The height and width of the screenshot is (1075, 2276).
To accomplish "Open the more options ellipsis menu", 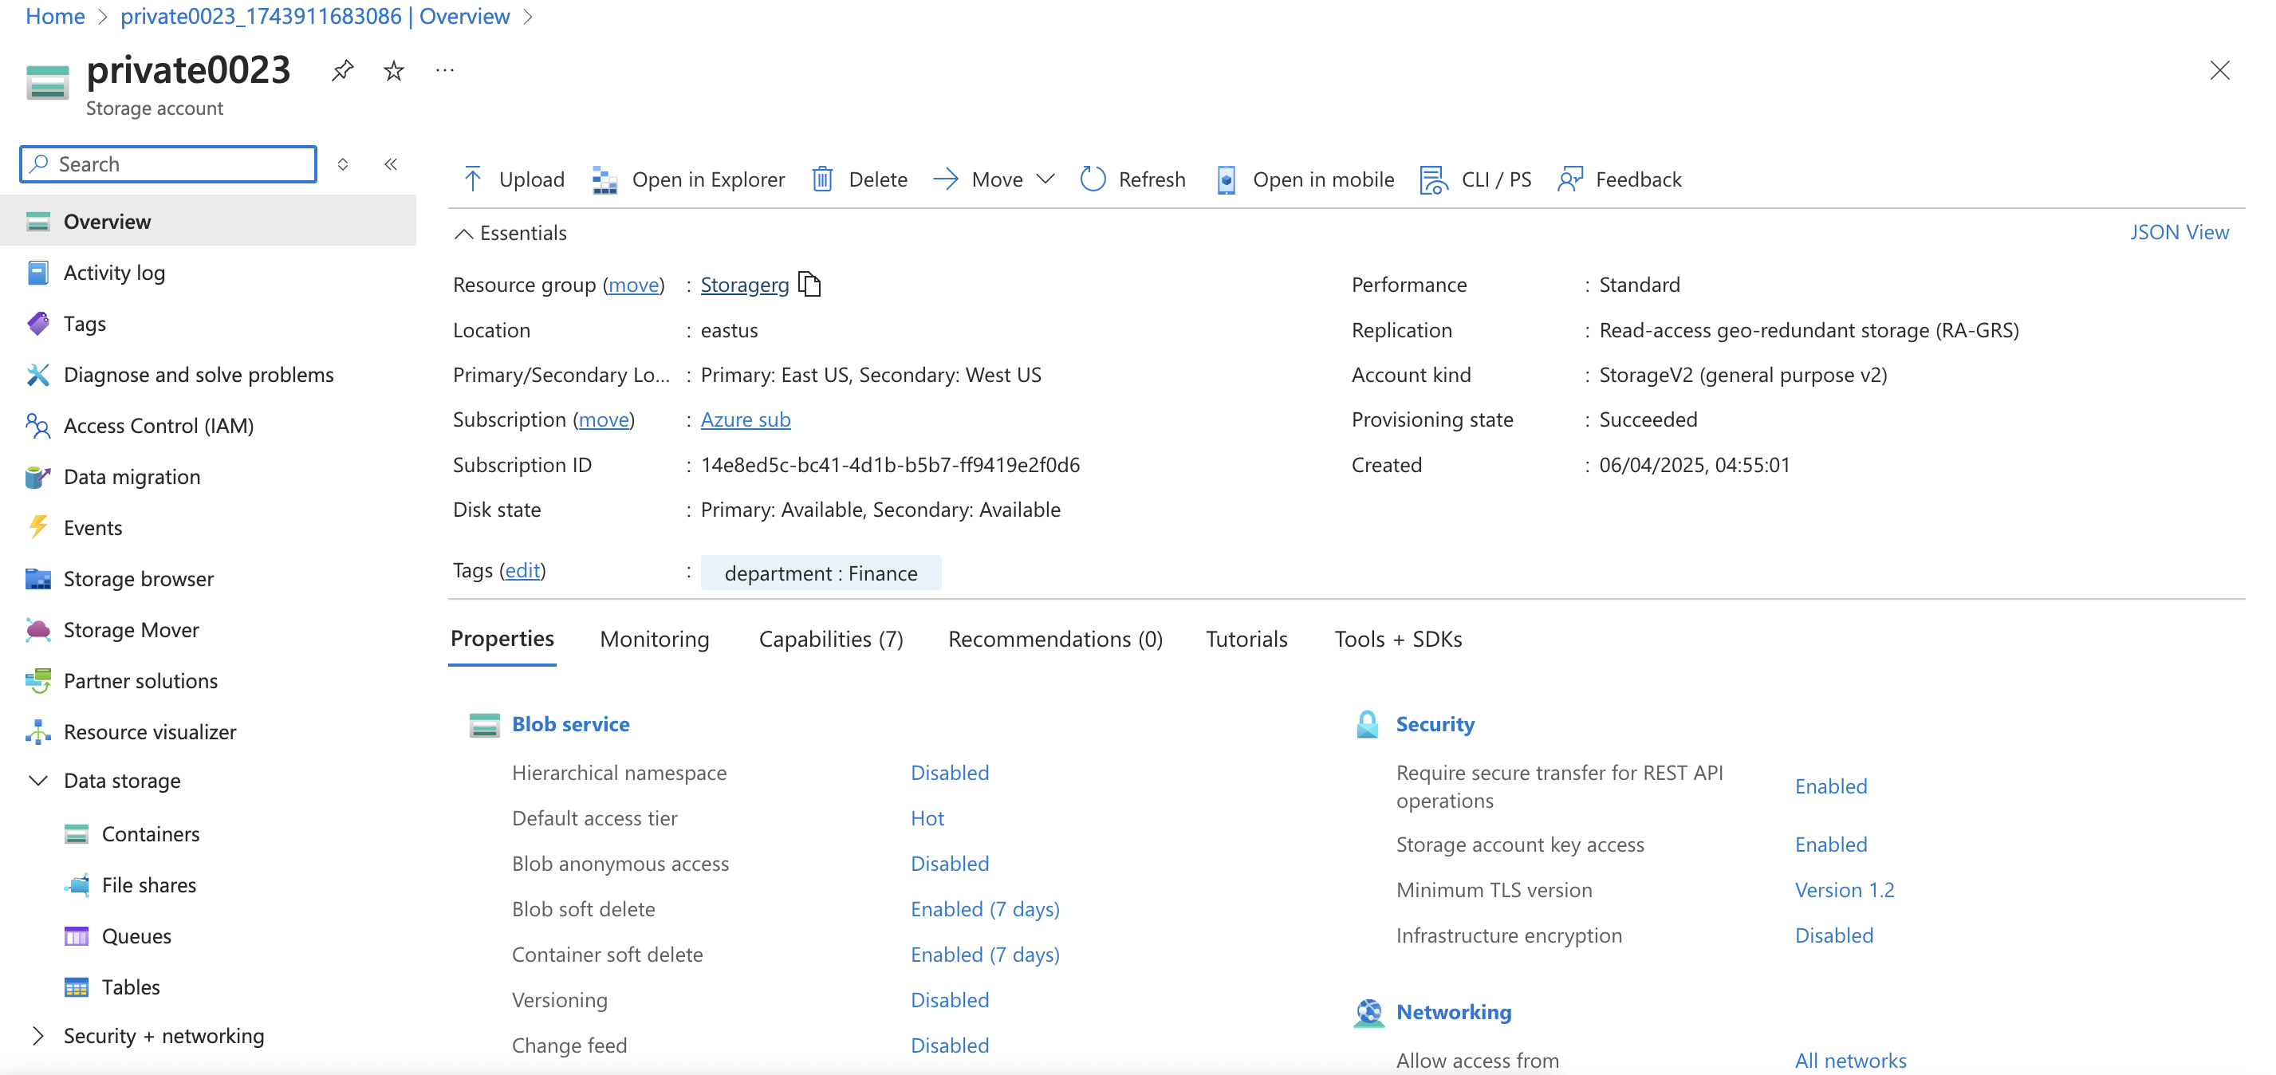I will (445, 71).
